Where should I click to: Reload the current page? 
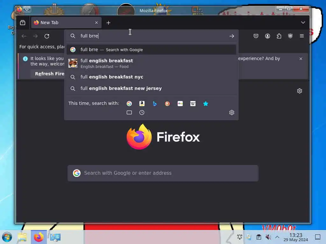pos(47,36)
